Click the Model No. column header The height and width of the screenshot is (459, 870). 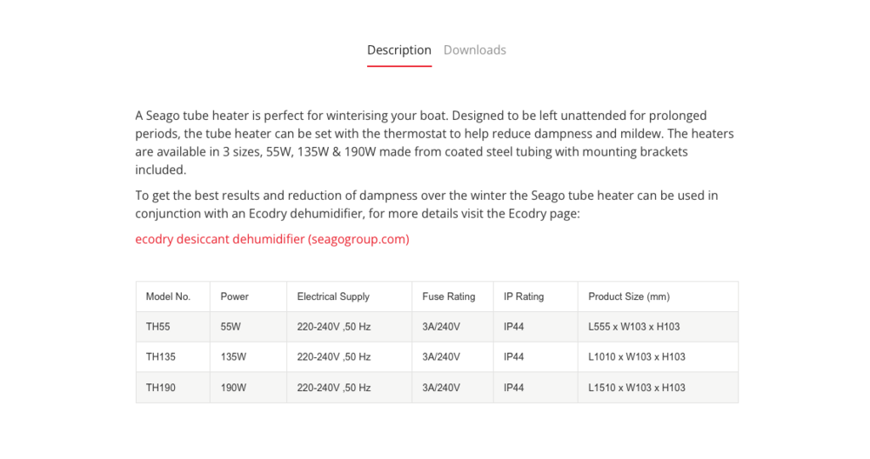point(173,297)
